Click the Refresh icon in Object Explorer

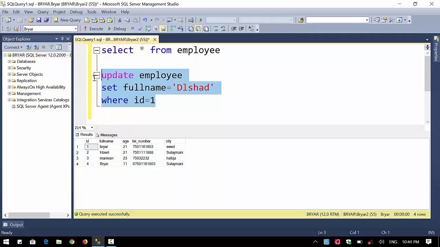pos(58,47)
